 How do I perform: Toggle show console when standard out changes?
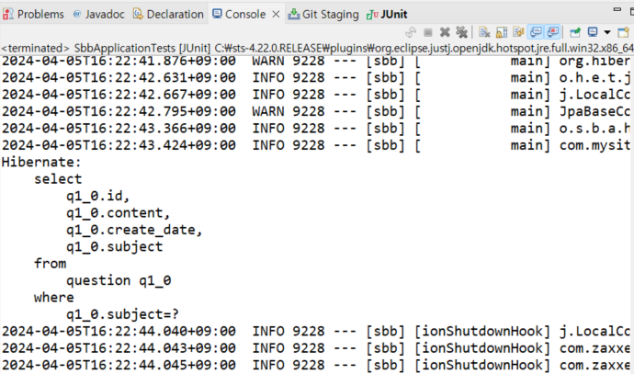coord(536,32)
